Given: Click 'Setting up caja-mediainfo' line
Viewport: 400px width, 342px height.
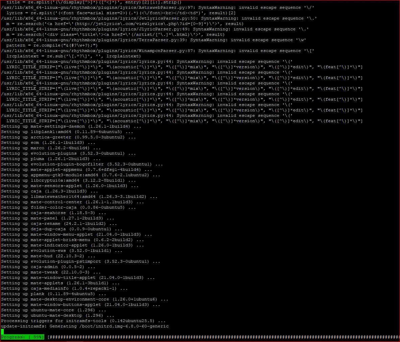Looking at the screenshot, I should pos(64,289).
